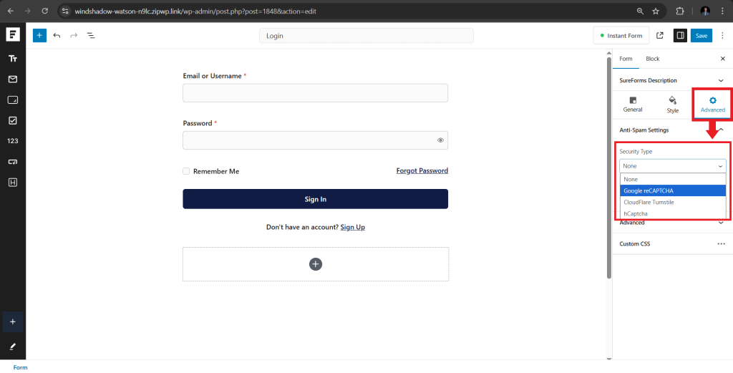
Task: Reload the browser page
Action: (44, 11)
